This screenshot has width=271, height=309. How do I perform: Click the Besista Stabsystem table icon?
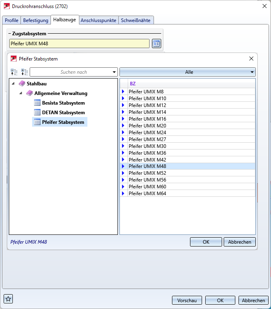pos(37,103)
